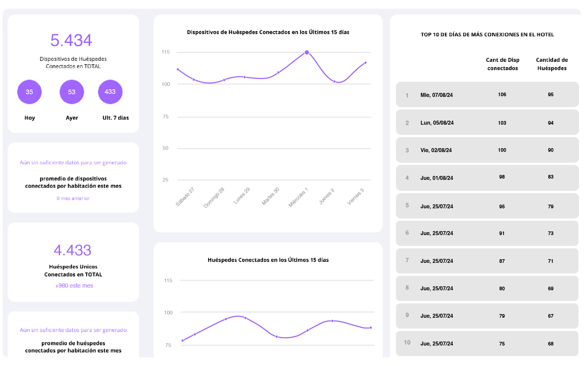
Task: Open the '+980 este mes' link
Action: 74,286
